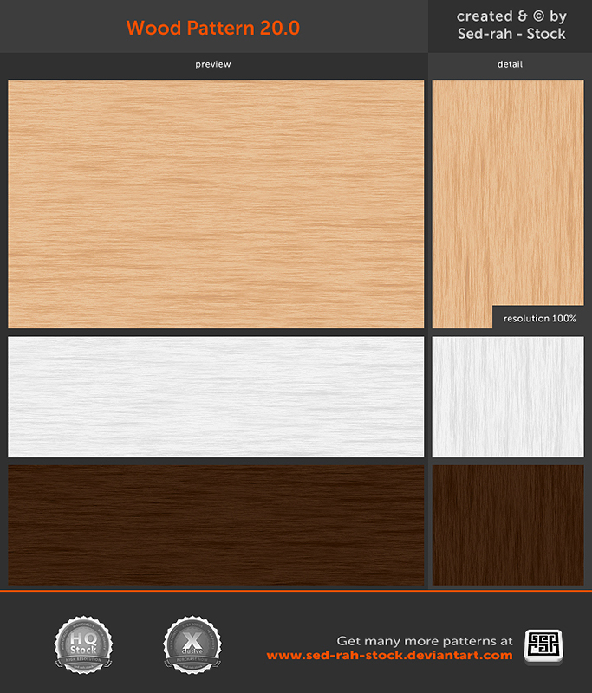Click the 'Wood Pattern 20.0' title
Viewport: 592px width, 693px height.
point(213,28)
